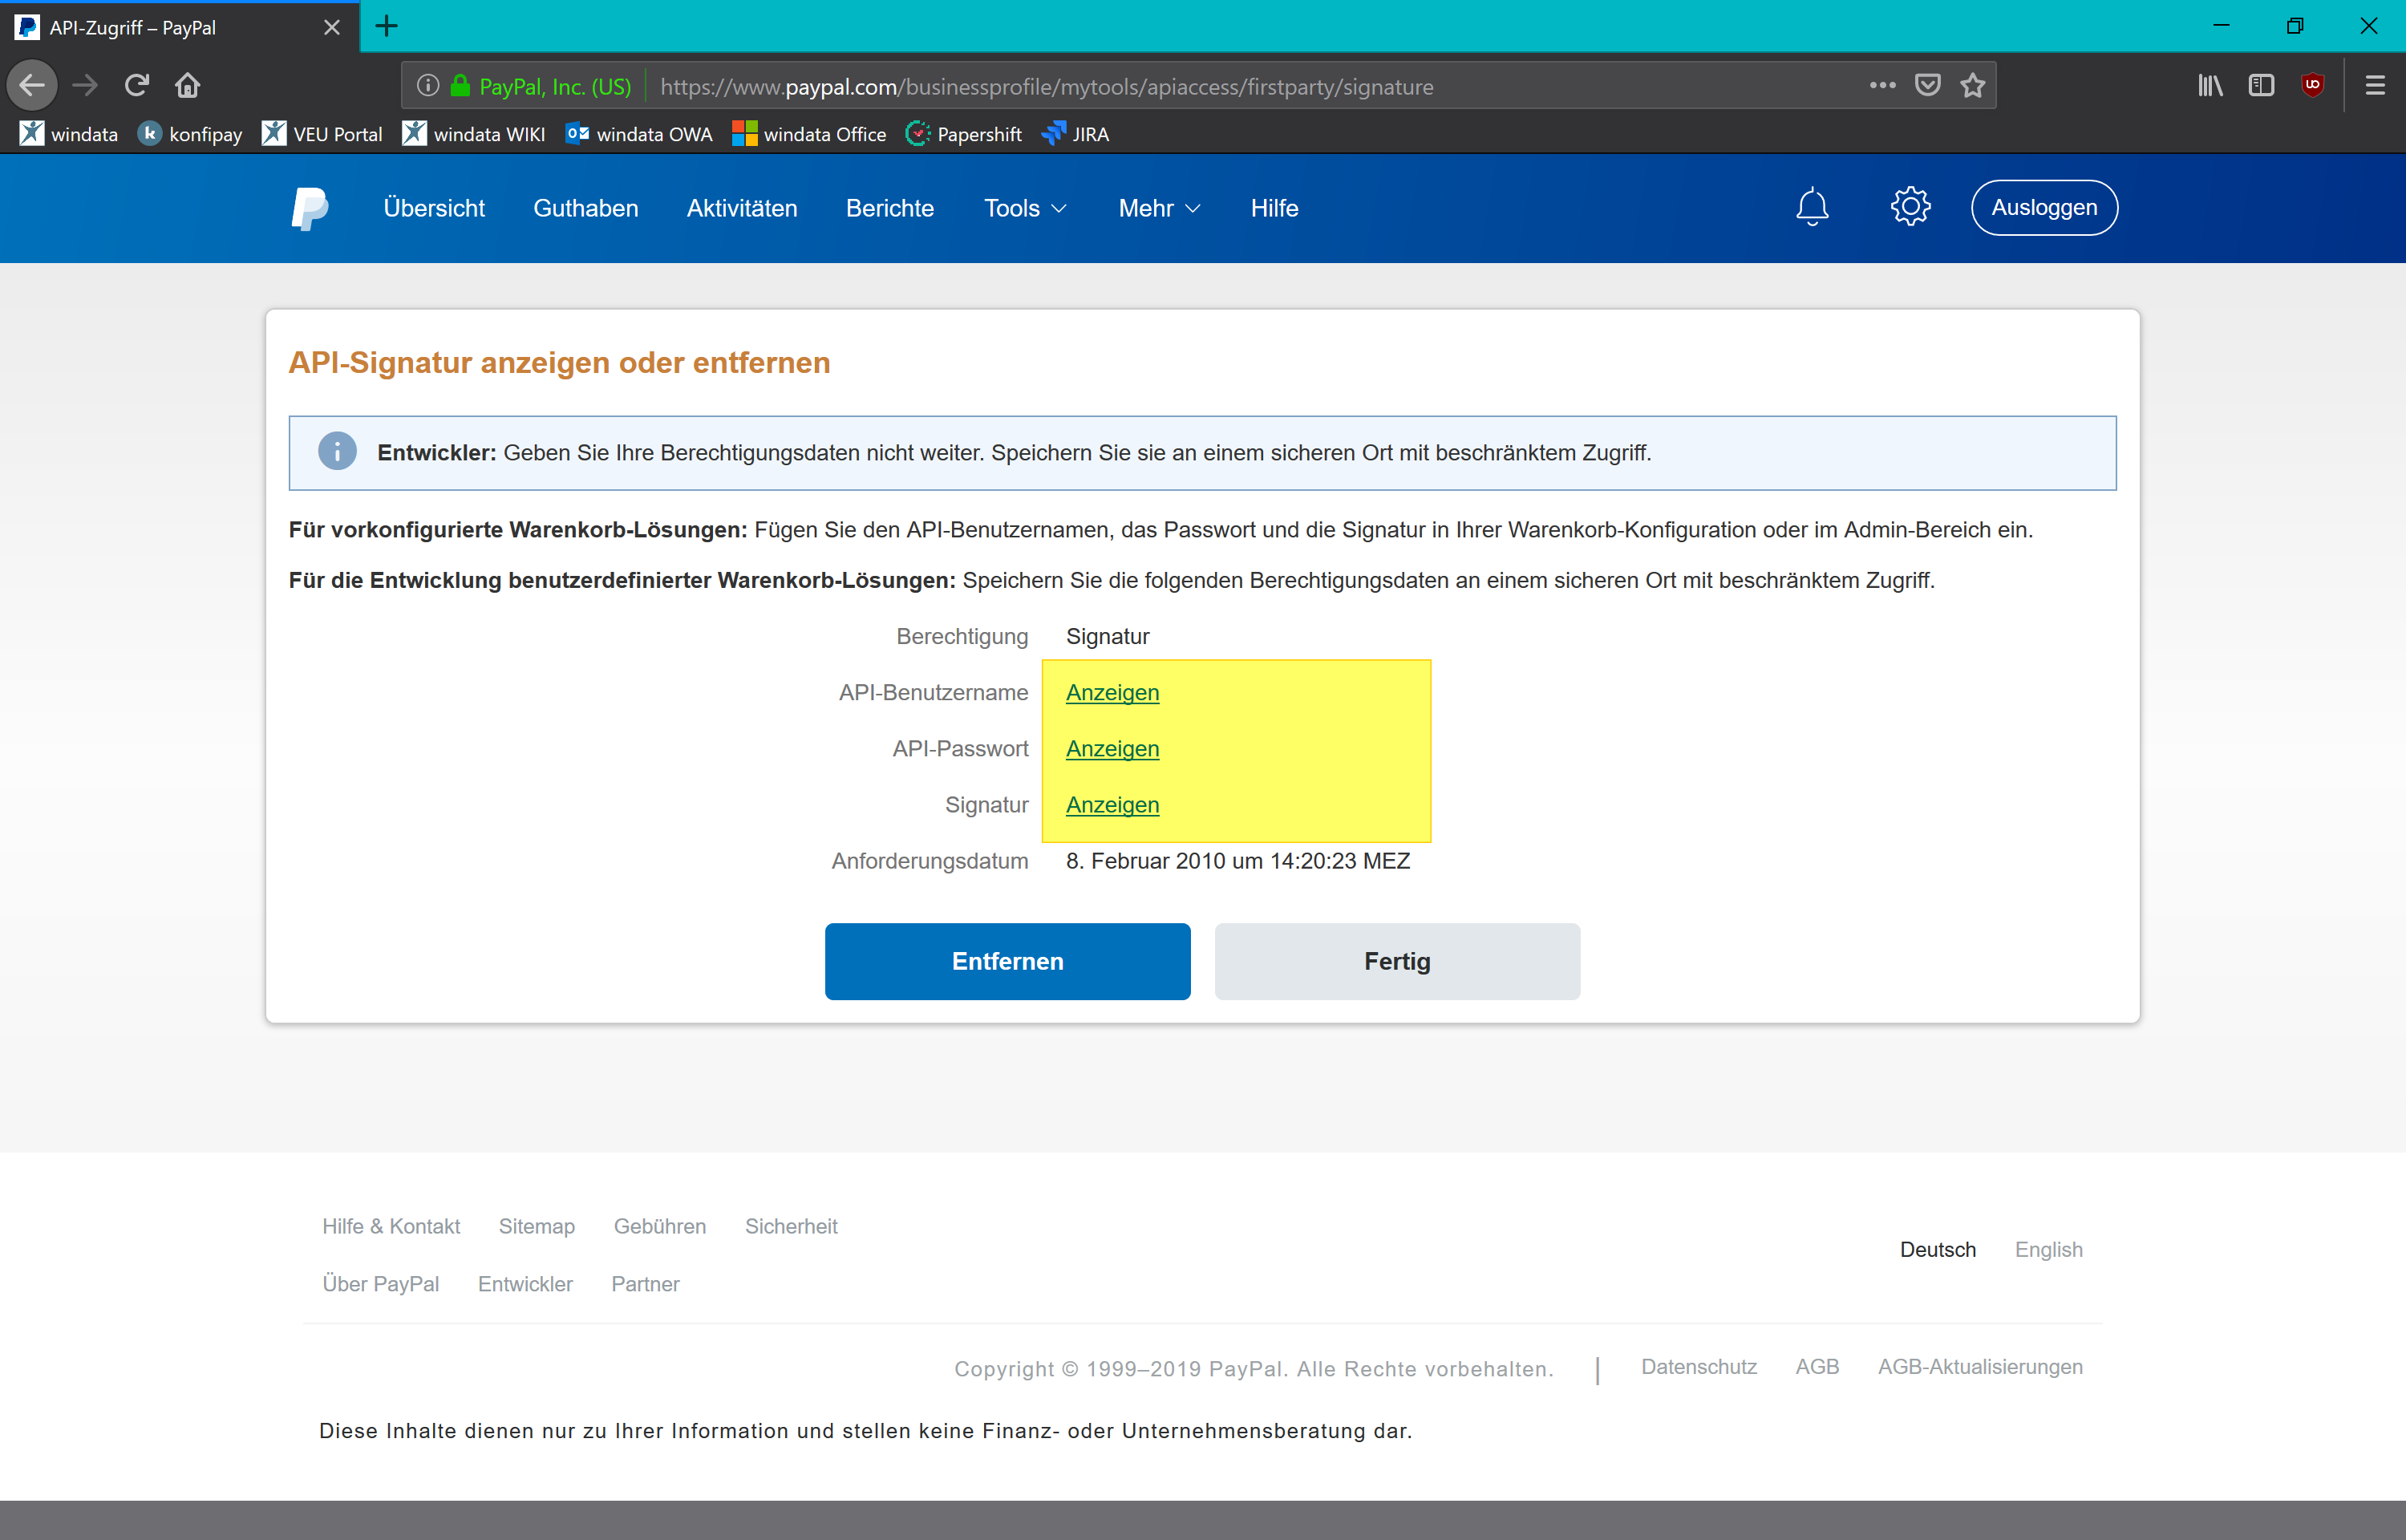Show the API-Passwort via Anzeigen link

point(1112,749)
